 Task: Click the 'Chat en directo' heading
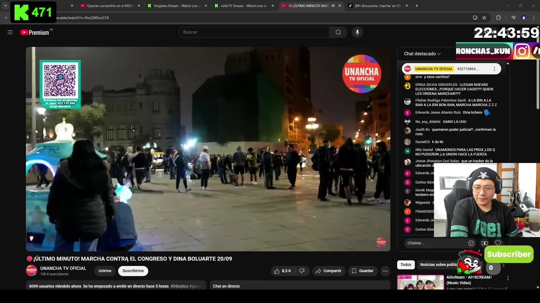tap(226, 286)
